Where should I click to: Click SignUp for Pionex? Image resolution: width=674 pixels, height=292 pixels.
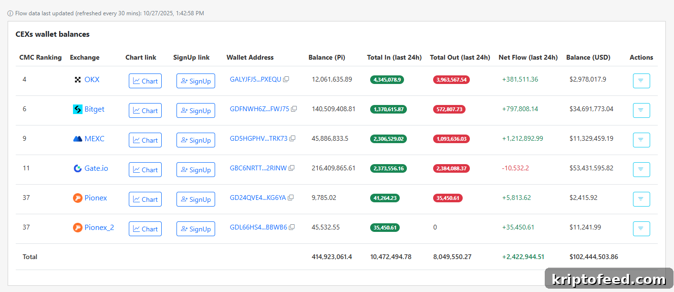(196, 199)
